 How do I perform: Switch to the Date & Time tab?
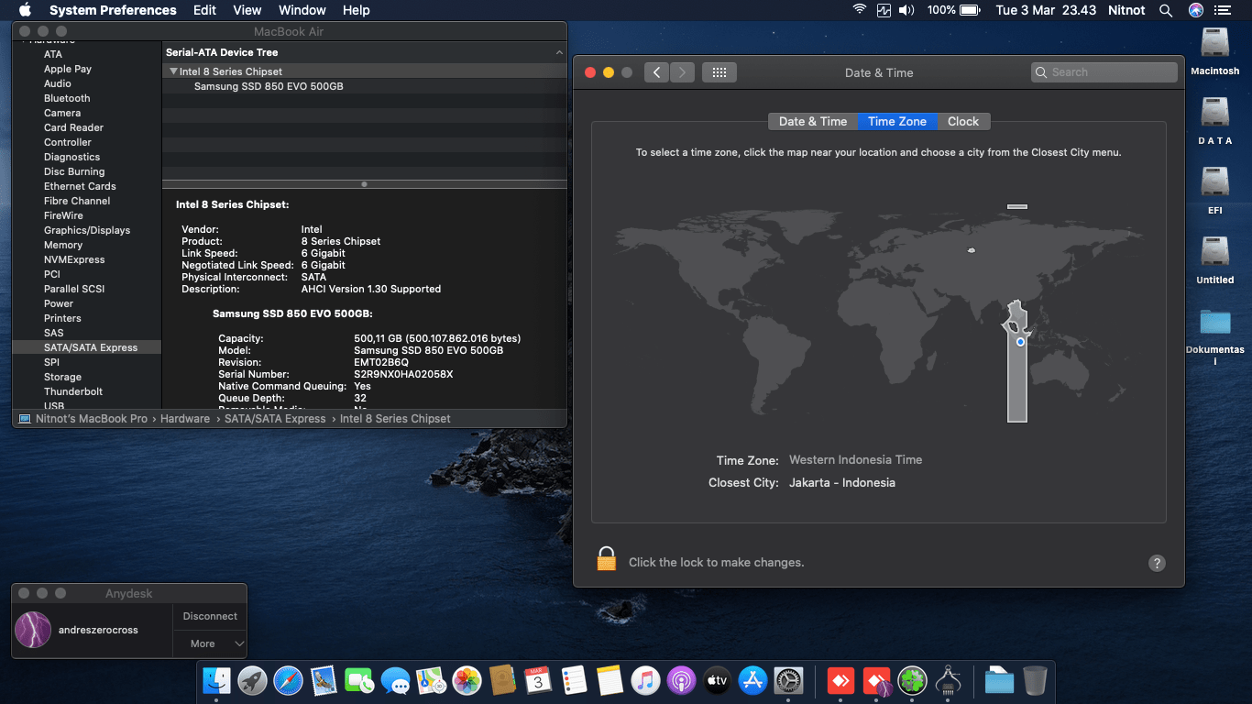(x=813, y=121)
